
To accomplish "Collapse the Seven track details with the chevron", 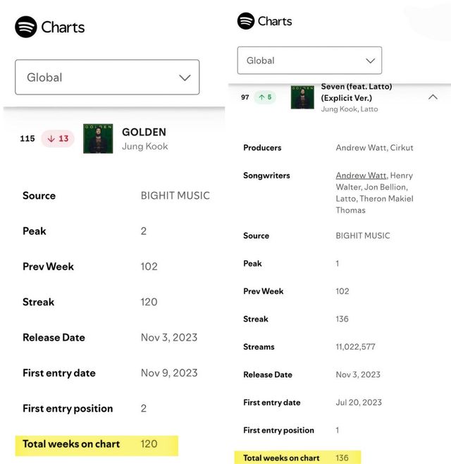I will click(x=433, y=97).
